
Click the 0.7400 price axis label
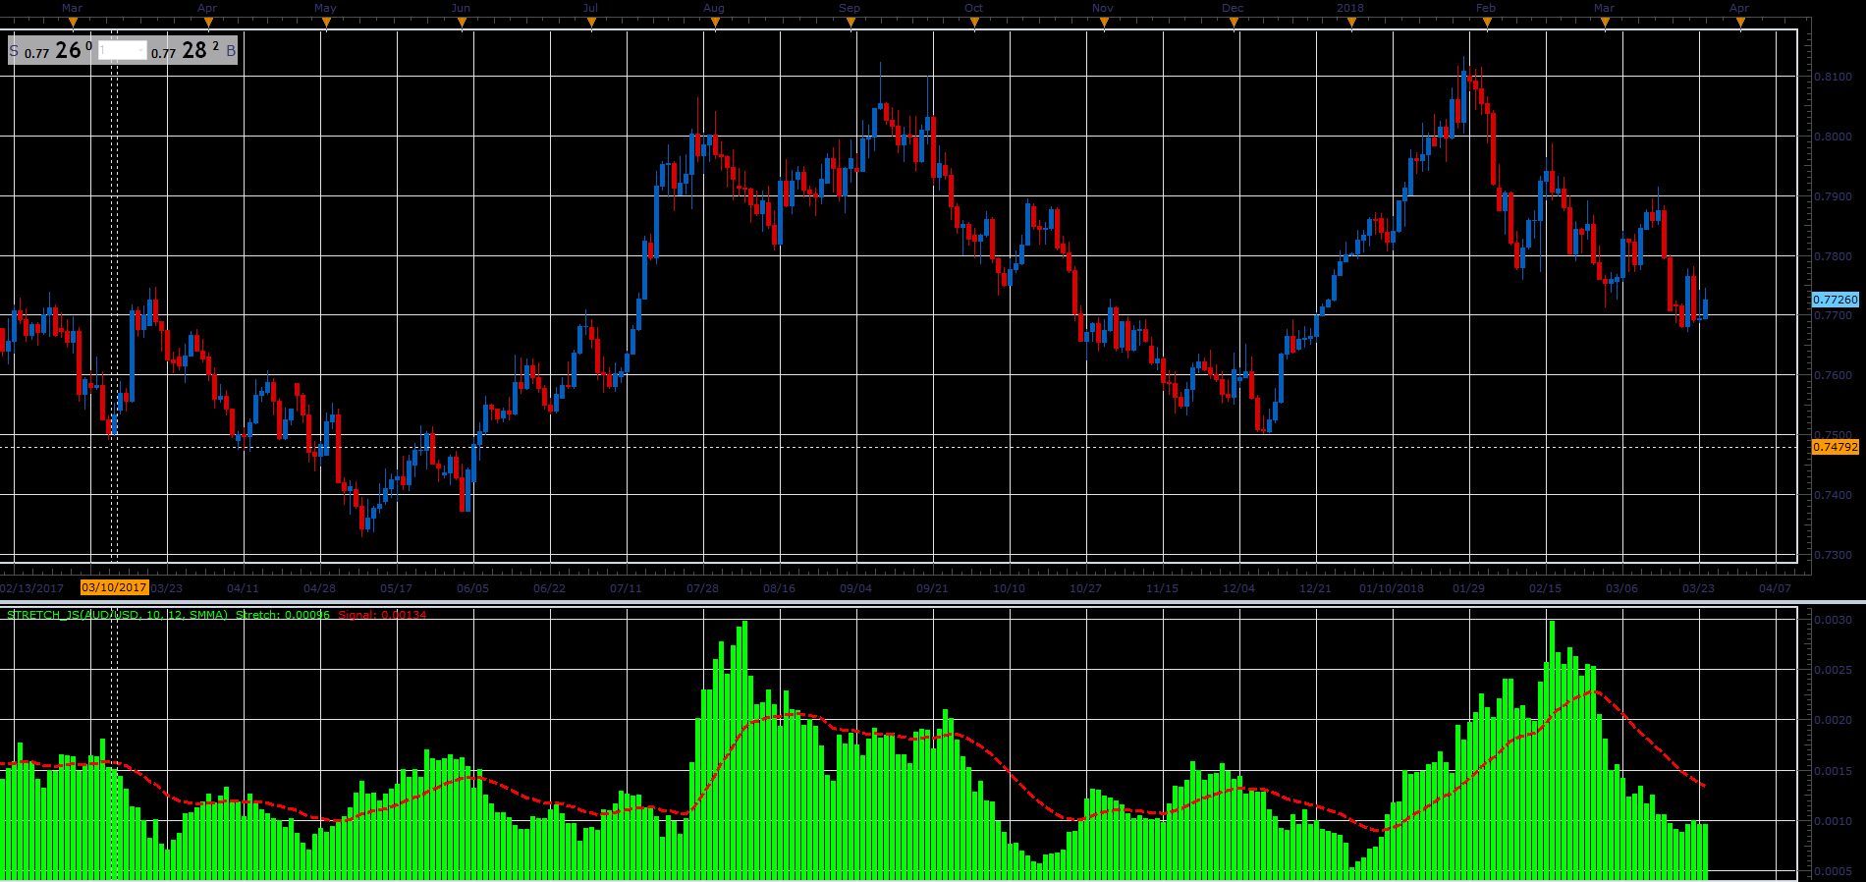[1833, 495]
